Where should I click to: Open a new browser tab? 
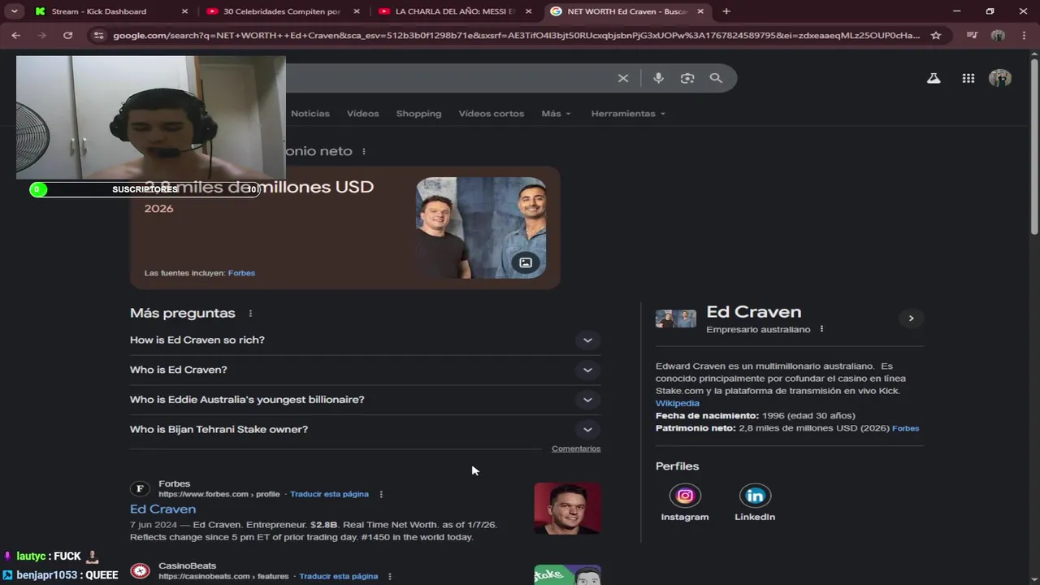click(x=726, y=11)
